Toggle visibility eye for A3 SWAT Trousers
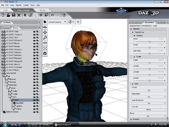 point(34,35)
